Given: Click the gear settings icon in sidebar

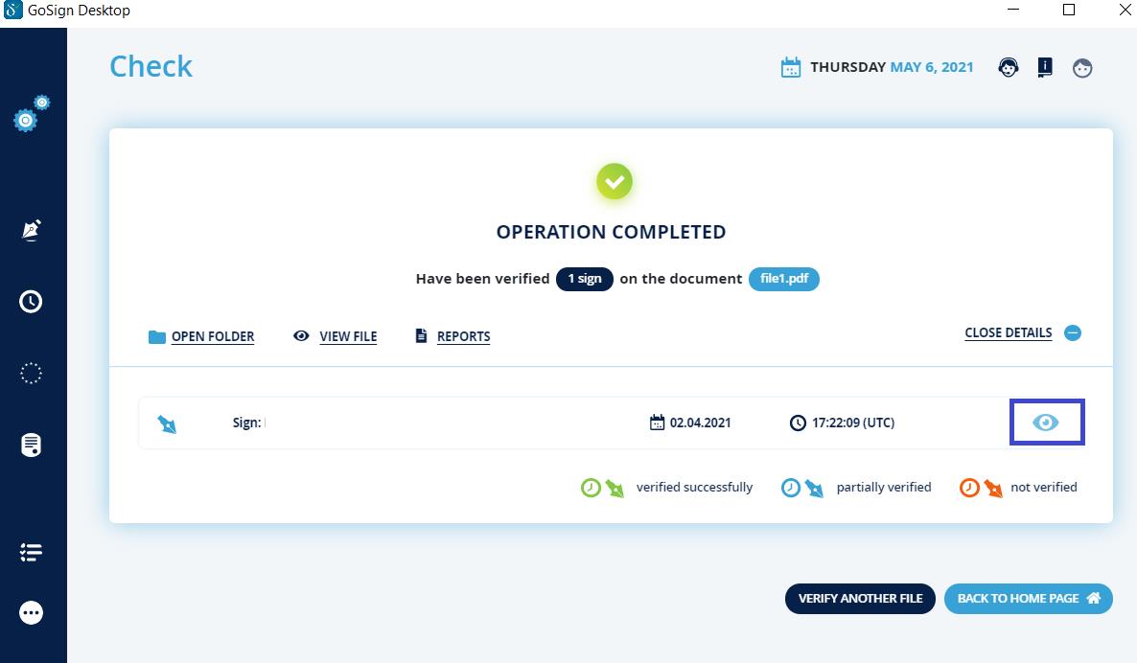Looking at the screenshot, I should [30, 115].
